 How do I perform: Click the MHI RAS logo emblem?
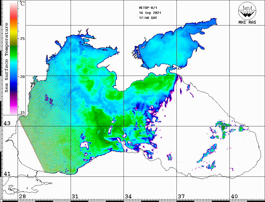click(x=247, y=11)
